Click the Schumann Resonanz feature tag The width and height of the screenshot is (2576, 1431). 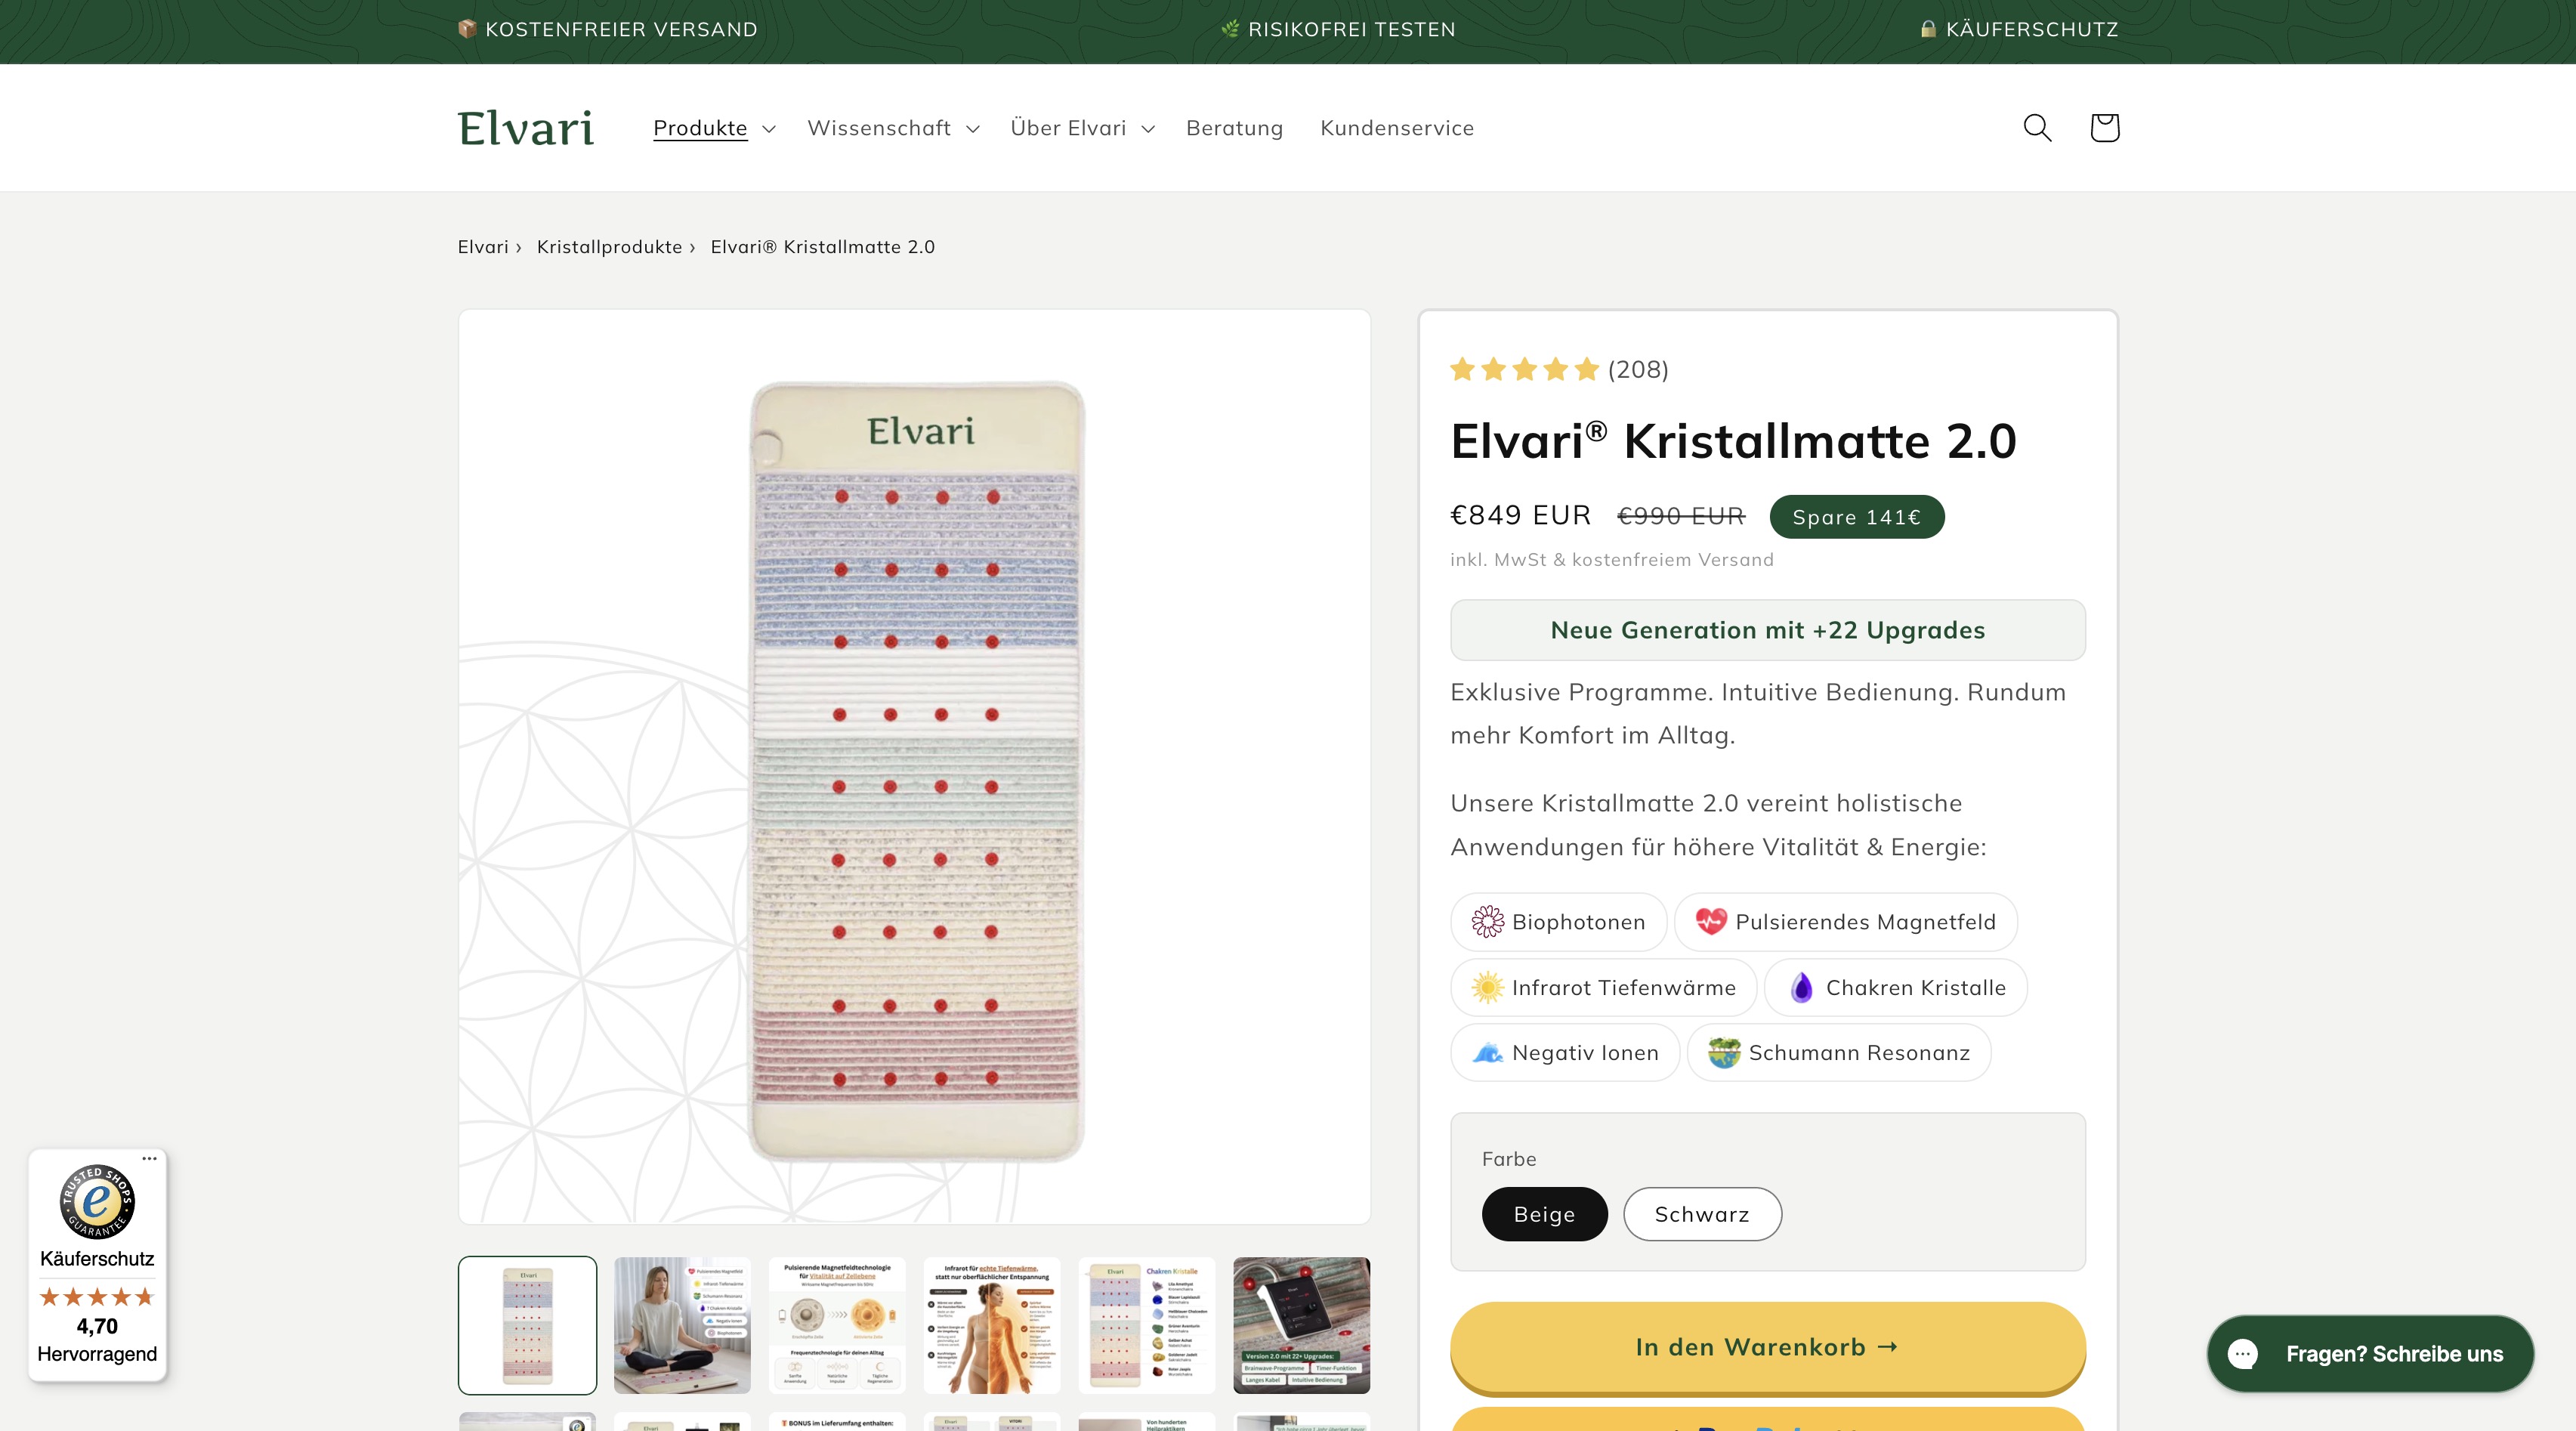pyautogui.click(x=1839, y=1053)
